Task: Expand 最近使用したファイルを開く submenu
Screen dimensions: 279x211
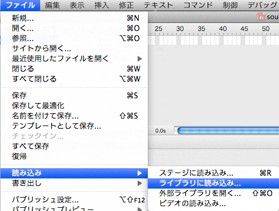Action: [74, 59]
